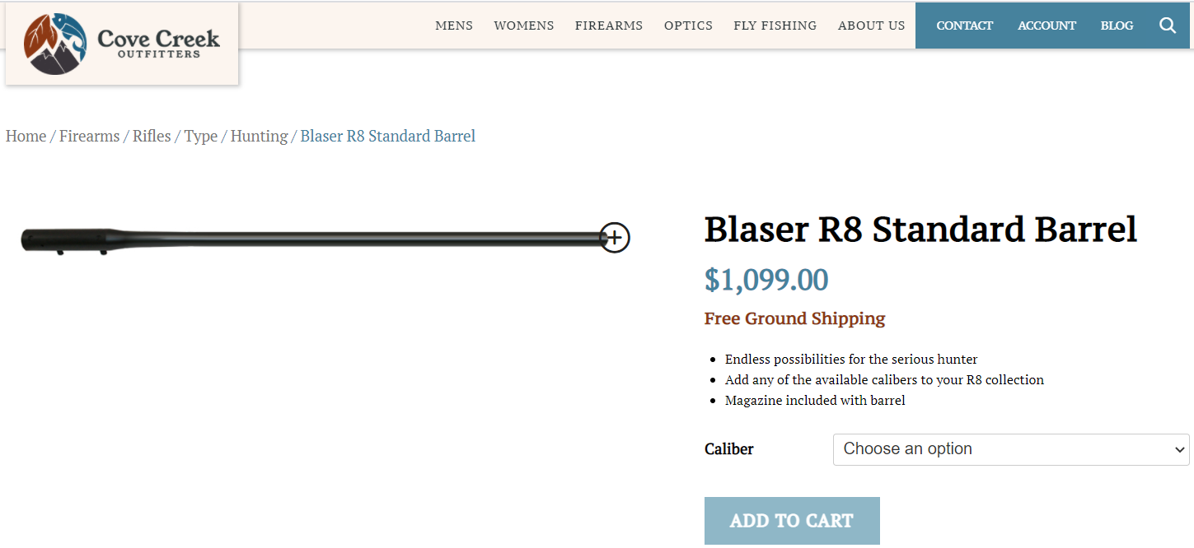Navigate to Firearms breadcrumb
The image size is (1194, 548).
[x=90, y=137]
